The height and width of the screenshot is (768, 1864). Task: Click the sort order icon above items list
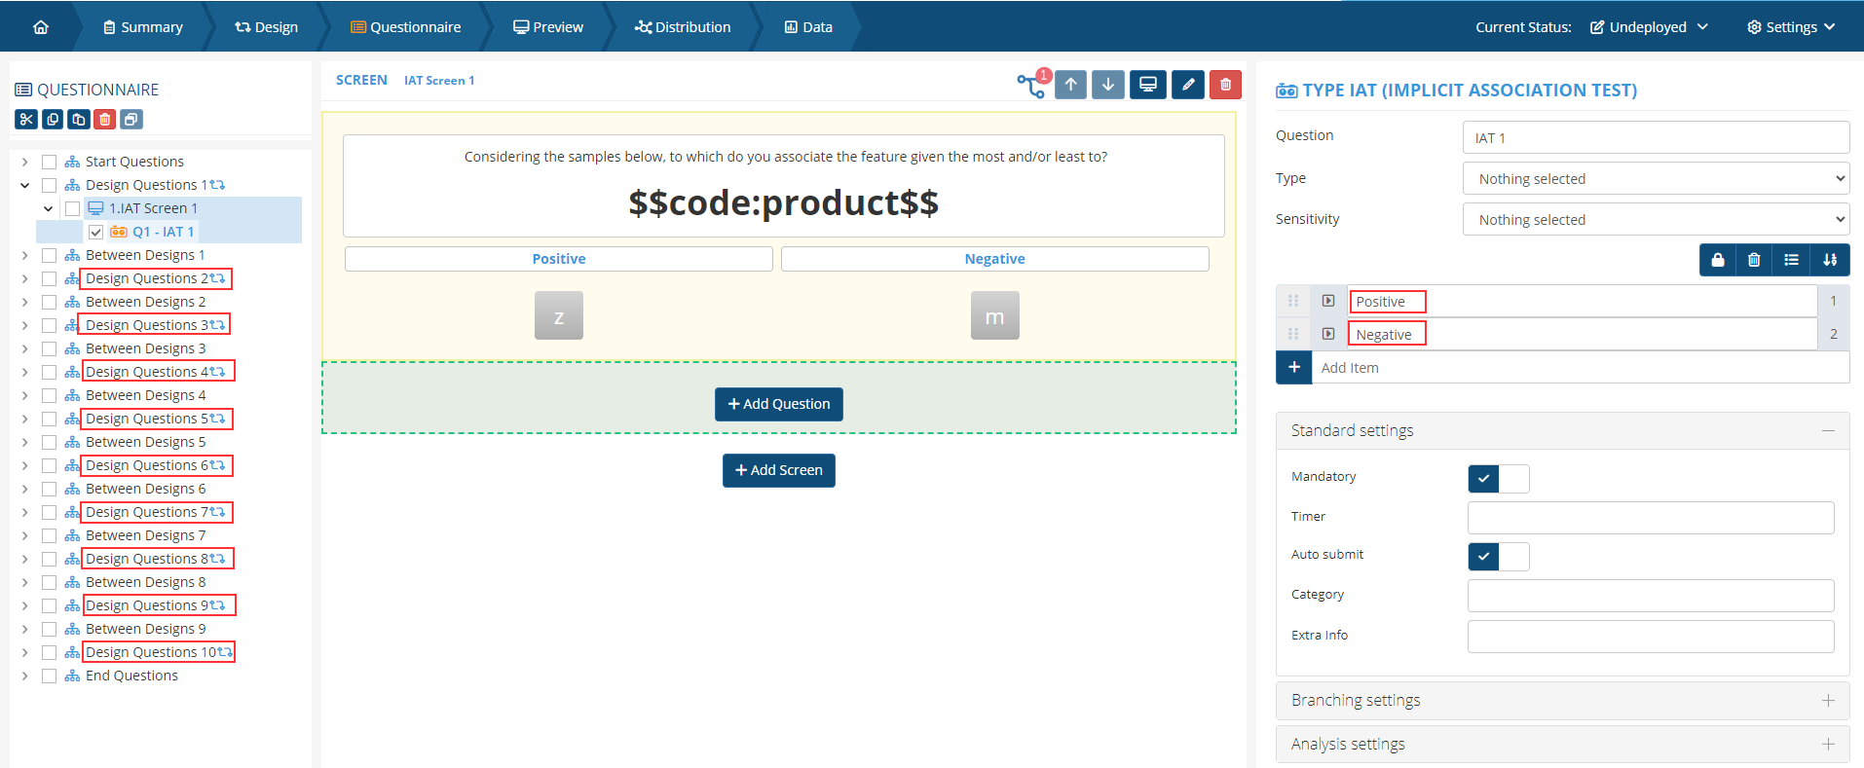[x=1830, y=260]
